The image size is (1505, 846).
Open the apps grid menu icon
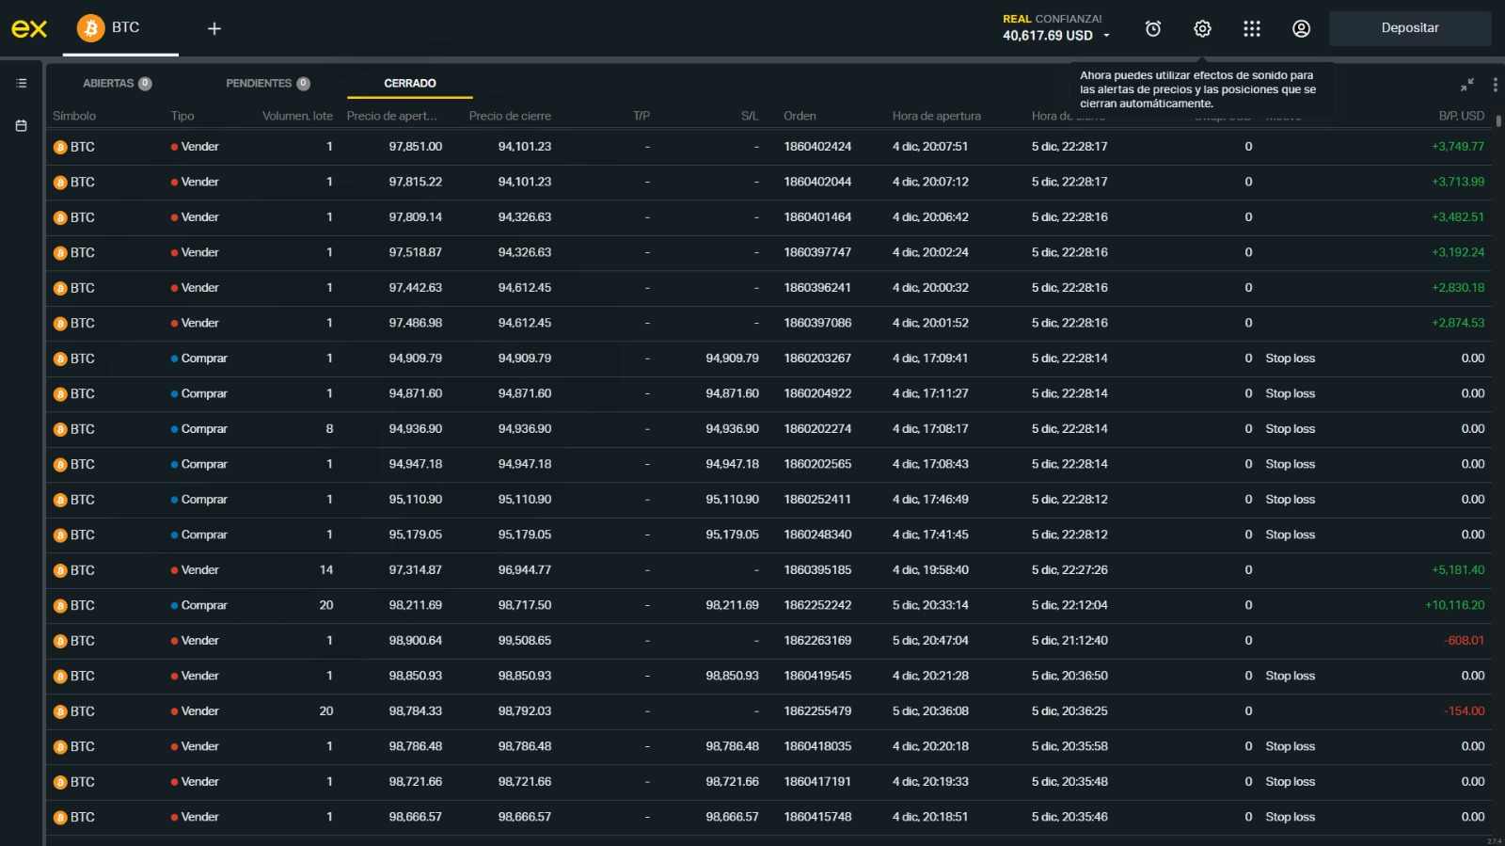tap(1251, 29)
